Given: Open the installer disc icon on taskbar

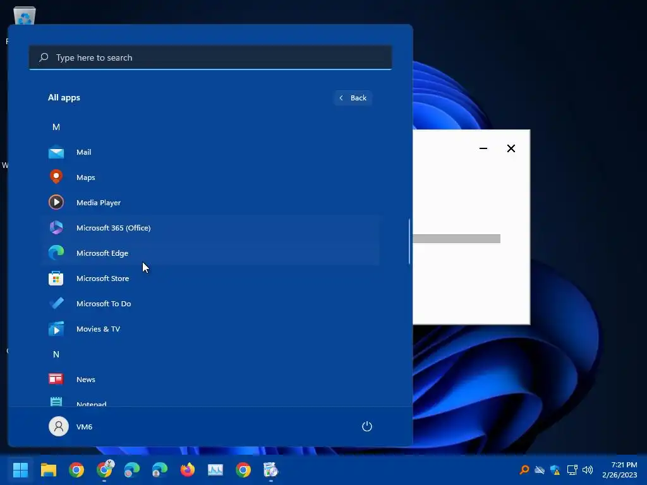Looking at the screenshot, I should (x=270, y=469).
